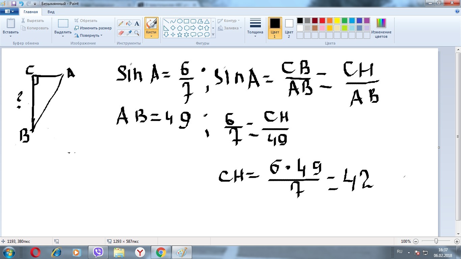Choose the five-point star shape
Viewport: 461px width, 259px height.
click(180, 34)
